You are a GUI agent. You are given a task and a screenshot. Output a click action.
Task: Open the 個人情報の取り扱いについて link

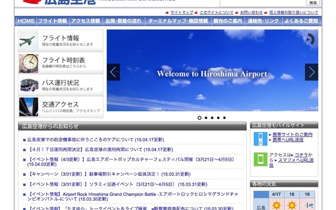pos(293,13)
